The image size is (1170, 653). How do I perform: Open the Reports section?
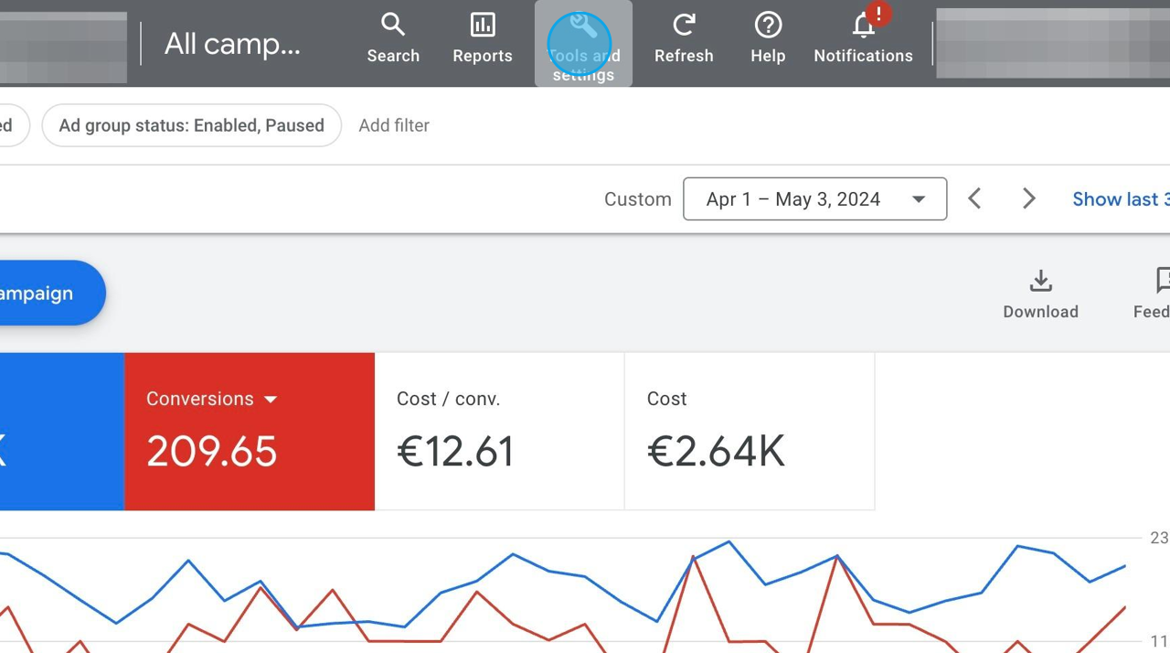pos(482,37)
